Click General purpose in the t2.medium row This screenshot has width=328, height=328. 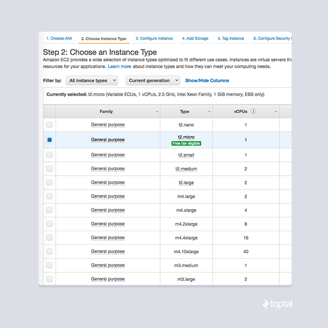point(108,169)
